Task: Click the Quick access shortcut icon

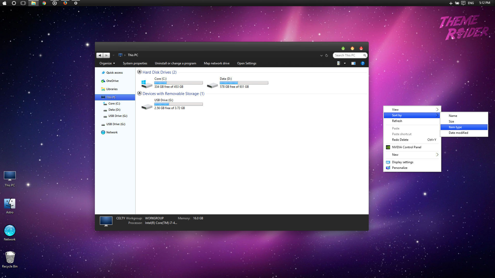Action: point(103,72)
